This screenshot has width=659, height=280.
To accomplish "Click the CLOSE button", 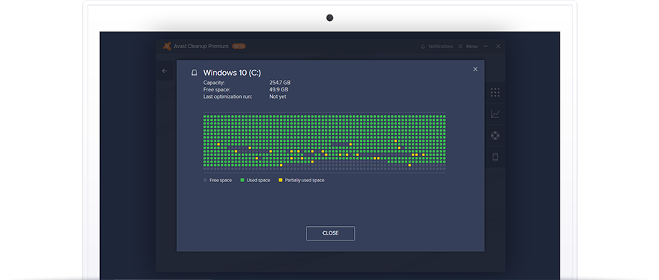I will click(x=330, y=233).
